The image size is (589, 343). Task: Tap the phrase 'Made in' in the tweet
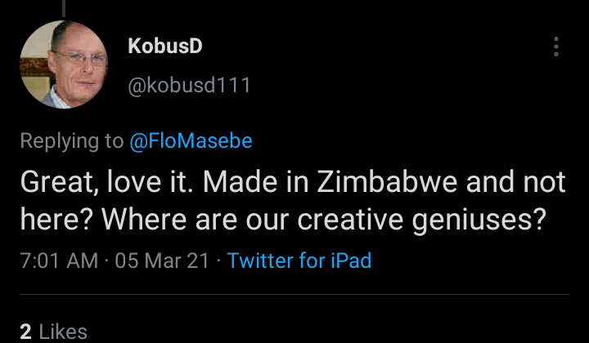[255, 182]
